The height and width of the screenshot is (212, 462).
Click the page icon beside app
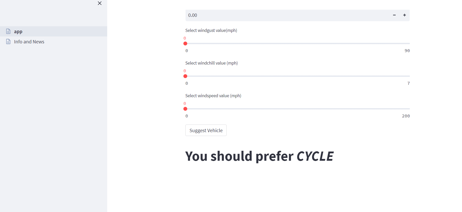coord(8,31)
